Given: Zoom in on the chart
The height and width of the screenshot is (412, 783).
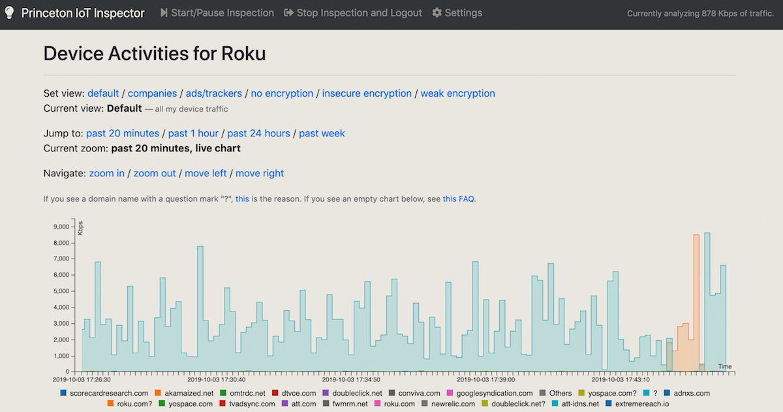Looking at the screenshot, I should (x=107, y=173).
